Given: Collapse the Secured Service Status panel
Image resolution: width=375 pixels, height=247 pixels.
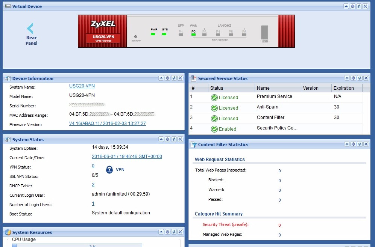Looking at the screenshot, I should coord(347,78).
